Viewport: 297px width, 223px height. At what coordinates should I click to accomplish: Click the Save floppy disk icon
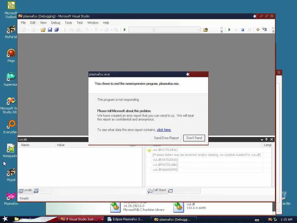[x=50, y=30]
